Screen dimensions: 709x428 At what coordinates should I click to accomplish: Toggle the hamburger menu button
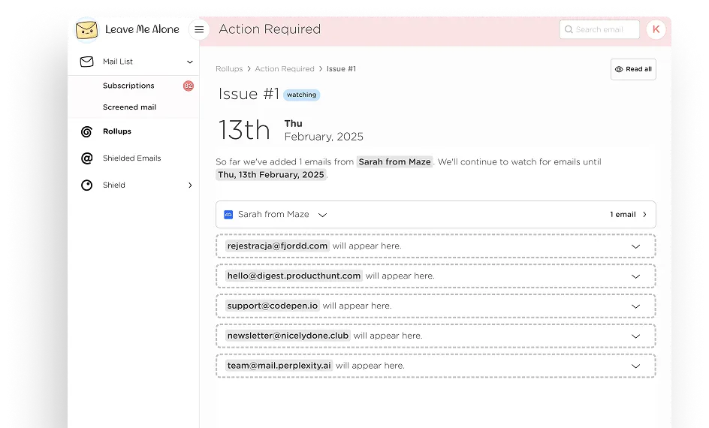199,30
